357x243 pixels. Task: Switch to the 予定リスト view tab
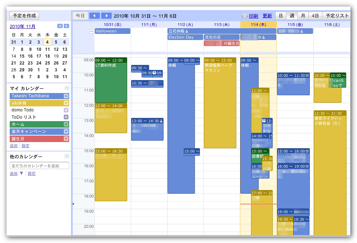click(337, 16)
